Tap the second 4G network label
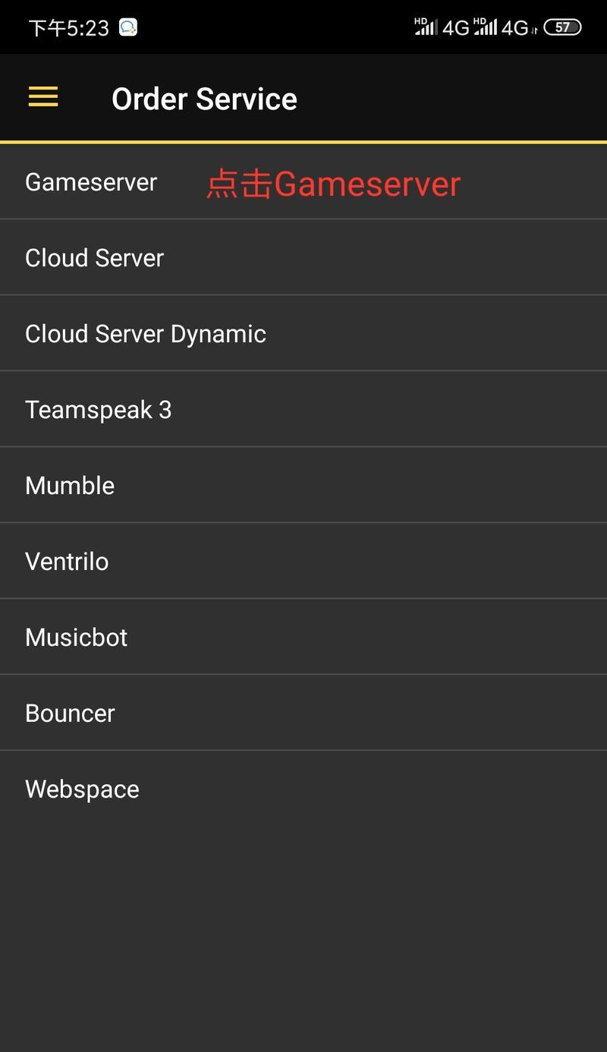This screenshot has height=1052, width=607. pyautogui.click(x=515, y=28)
